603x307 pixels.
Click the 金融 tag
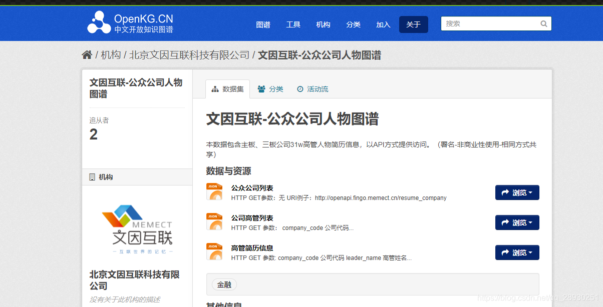coord(224,284)
